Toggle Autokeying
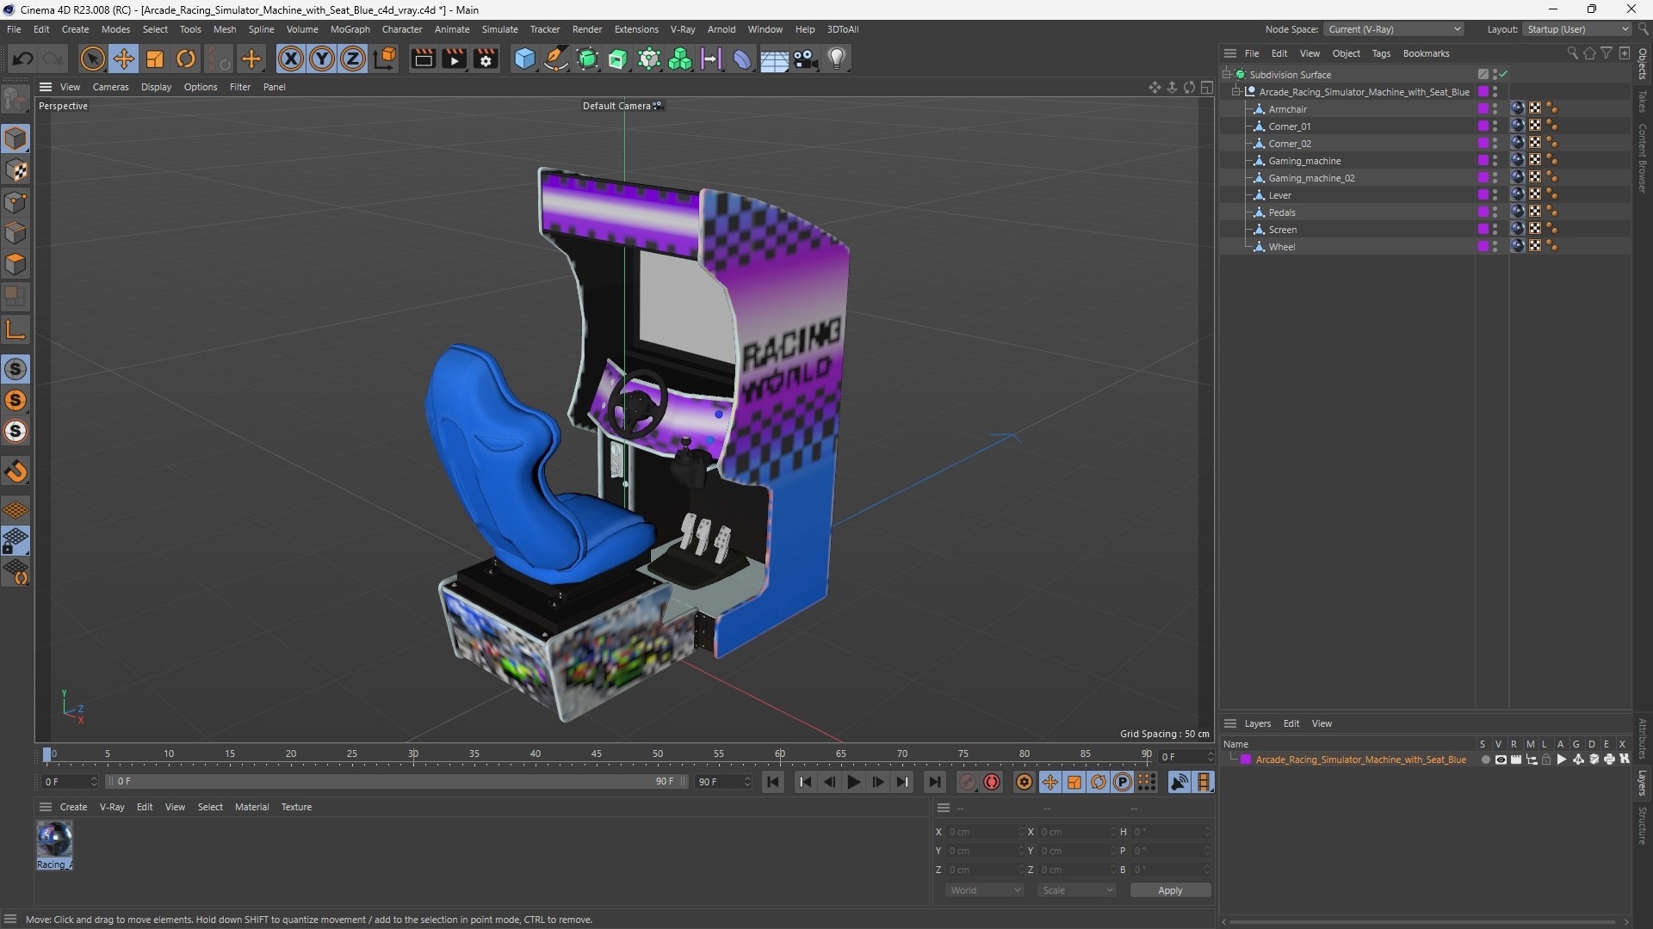The width and height of the screenshot is (1653, 929). [992, 782]
